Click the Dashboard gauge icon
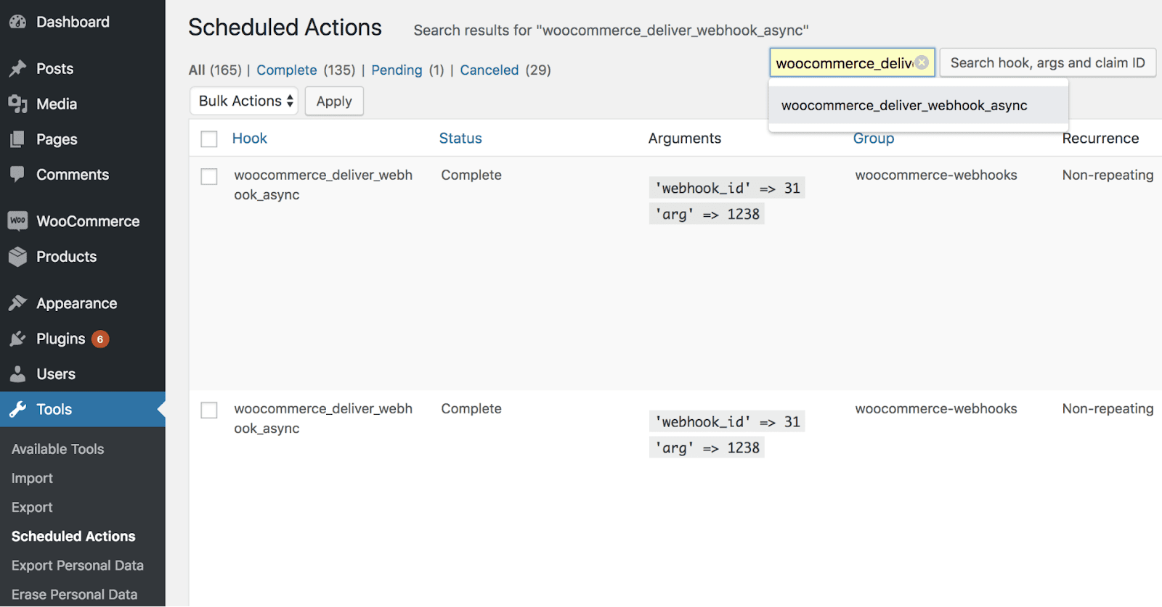Screen dimensions: 1162x607 pyautogui.click(x=17, y=22)
